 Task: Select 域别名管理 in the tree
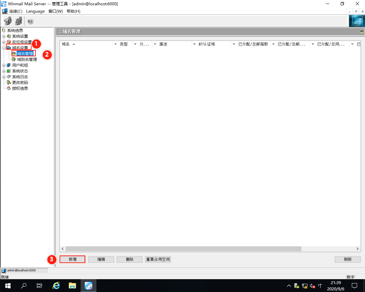pyautogui.click(x=27, y=59)
